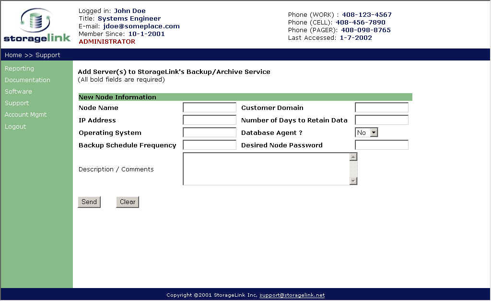Image resolution: width=491 pixels, height=301 pixels.
Task: Click the pager number 408-098-8765
Action: [366, 30]
